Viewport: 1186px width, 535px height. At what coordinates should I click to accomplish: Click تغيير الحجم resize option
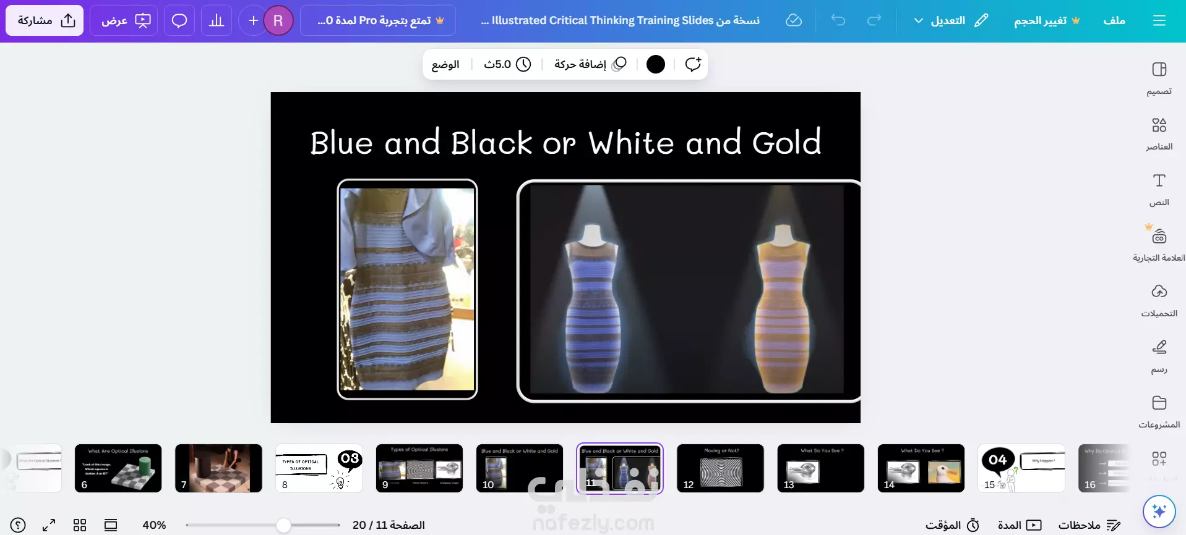tap(1047, 20)
